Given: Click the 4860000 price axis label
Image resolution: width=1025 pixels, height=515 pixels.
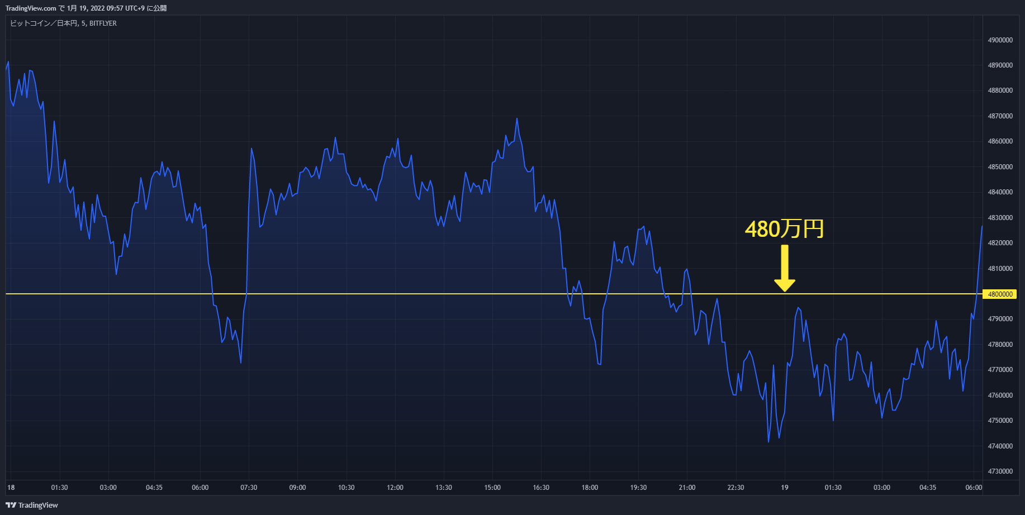Looking at the screenshot, I should pos(1000,141).
